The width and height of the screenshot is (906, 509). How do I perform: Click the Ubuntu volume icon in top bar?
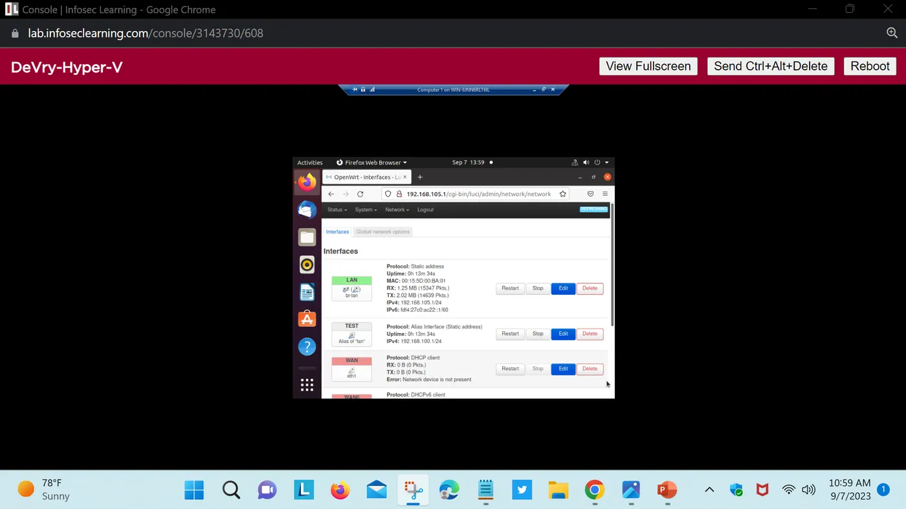coord(586,162)
